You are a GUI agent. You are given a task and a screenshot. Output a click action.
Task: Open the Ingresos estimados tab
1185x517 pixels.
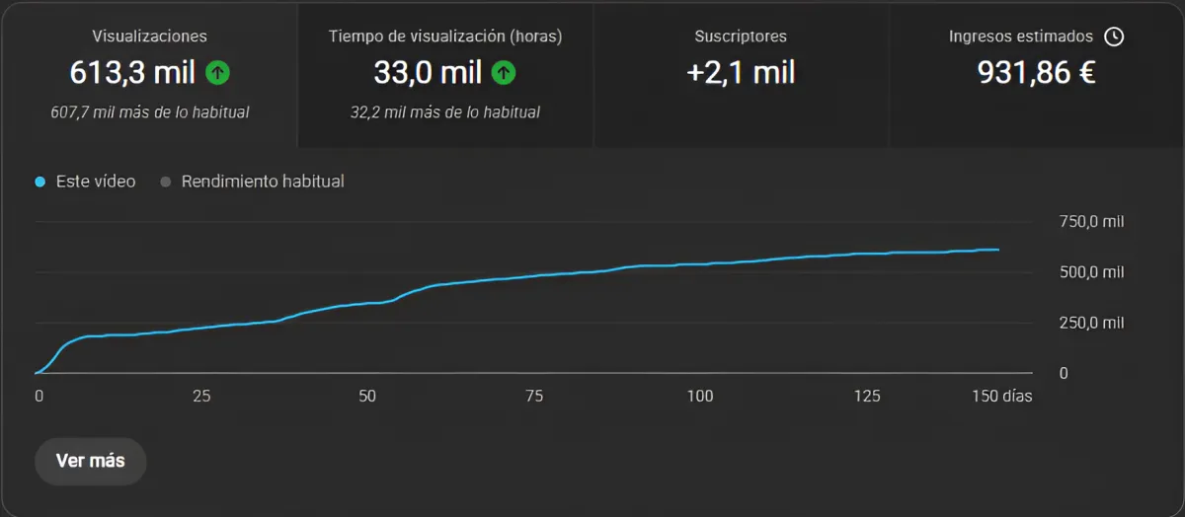pyautogui.click(x=1036, y=76)
